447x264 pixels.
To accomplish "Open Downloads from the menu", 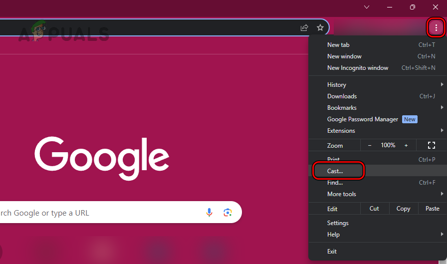I will pos(378,96).
